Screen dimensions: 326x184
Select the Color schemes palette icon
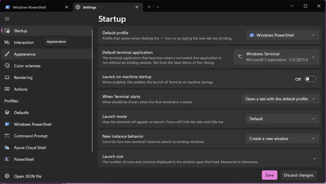click(x=7, y=66)
